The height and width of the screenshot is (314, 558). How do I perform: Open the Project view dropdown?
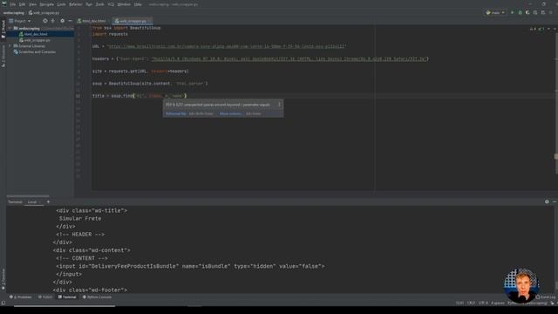coord(20,21)
